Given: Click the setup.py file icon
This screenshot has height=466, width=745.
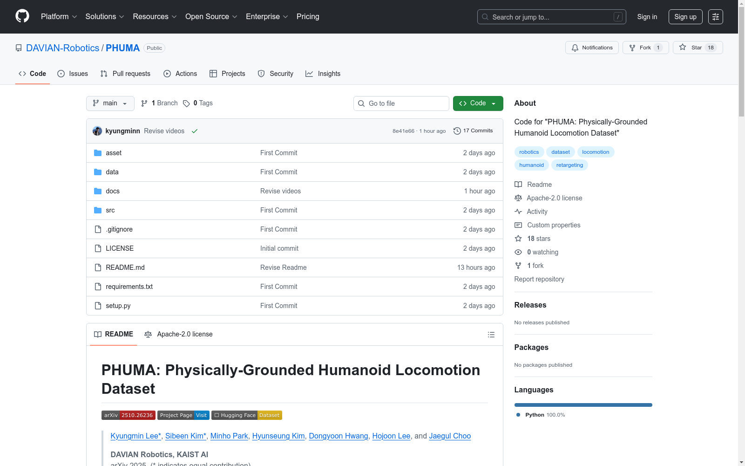Looking at the screenshot, I should tap(98, 306).
